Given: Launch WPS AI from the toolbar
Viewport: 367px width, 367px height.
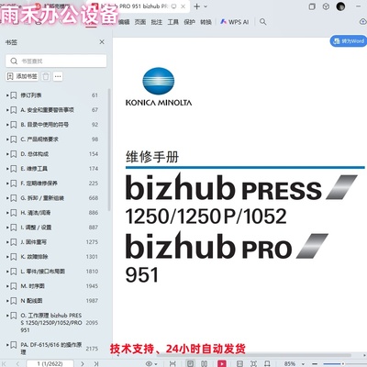Looking at the screenshot, I should coord(235,22).
